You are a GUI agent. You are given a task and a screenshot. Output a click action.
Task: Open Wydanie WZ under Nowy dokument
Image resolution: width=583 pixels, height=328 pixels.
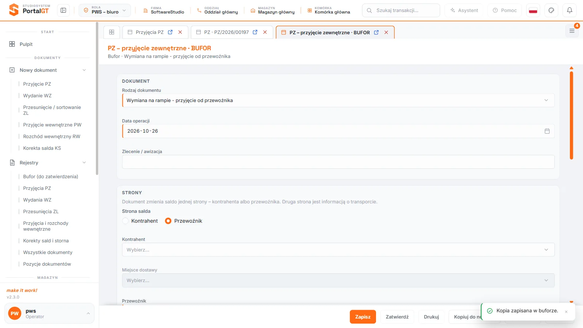click(x=37, y=95)
